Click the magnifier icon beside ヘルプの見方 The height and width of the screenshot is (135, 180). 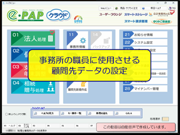[36, 113]
